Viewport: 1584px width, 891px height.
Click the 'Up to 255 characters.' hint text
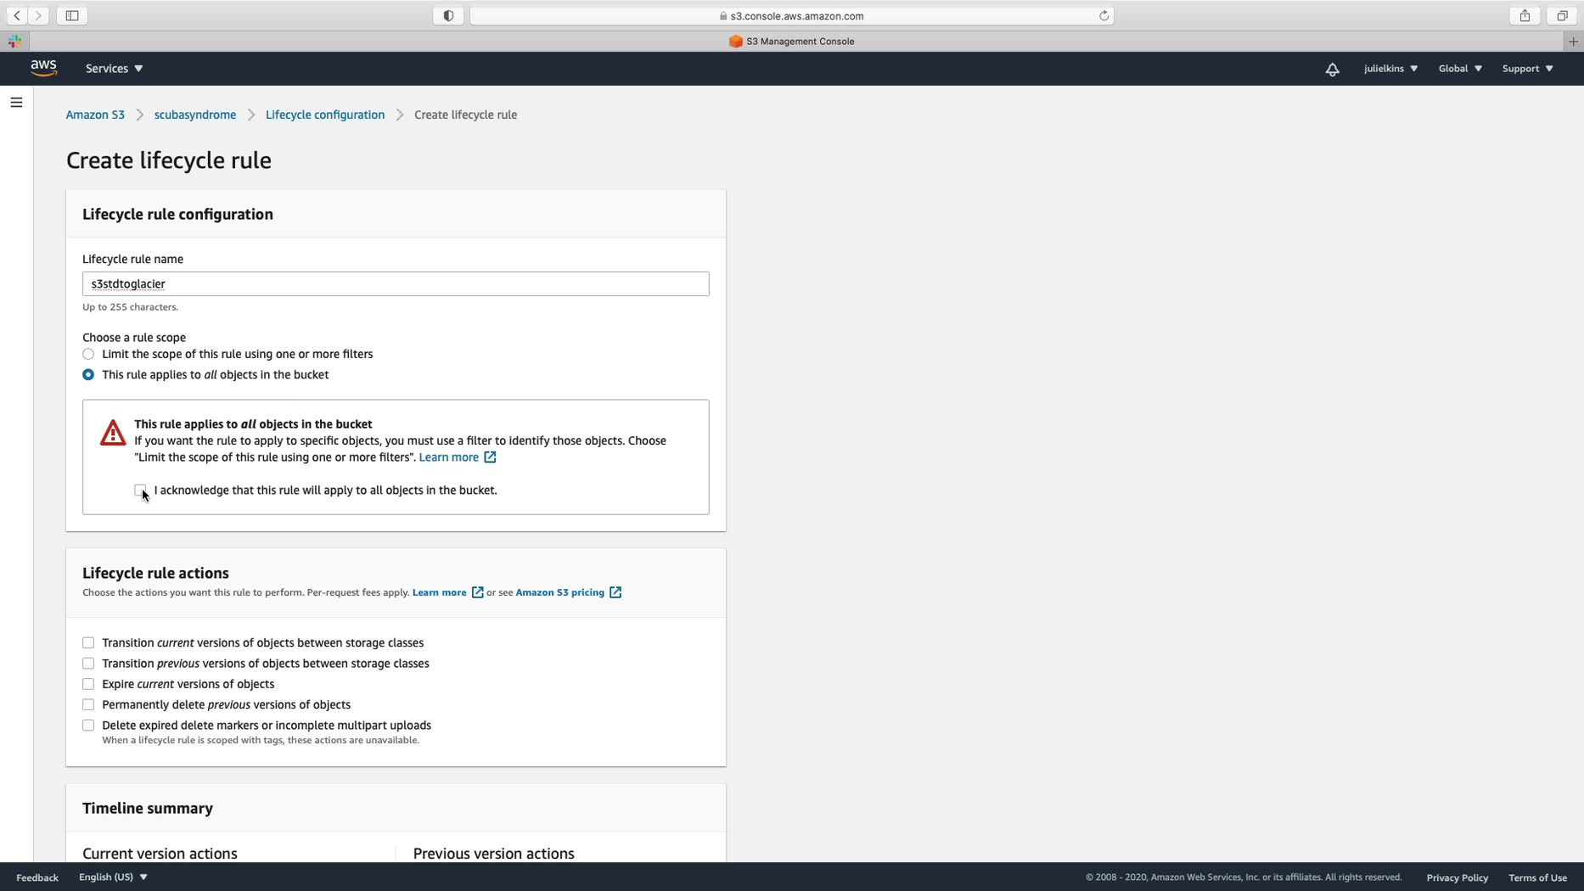point(130,307)
